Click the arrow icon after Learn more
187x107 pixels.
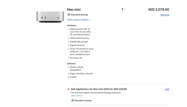(x=82, y=96)
